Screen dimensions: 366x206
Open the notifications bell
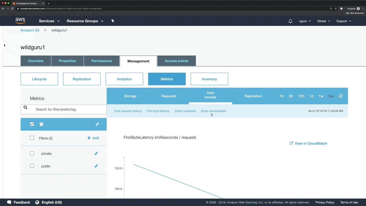(290, 21)
